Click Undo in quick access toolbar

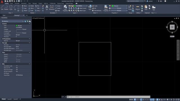point(21,1)
